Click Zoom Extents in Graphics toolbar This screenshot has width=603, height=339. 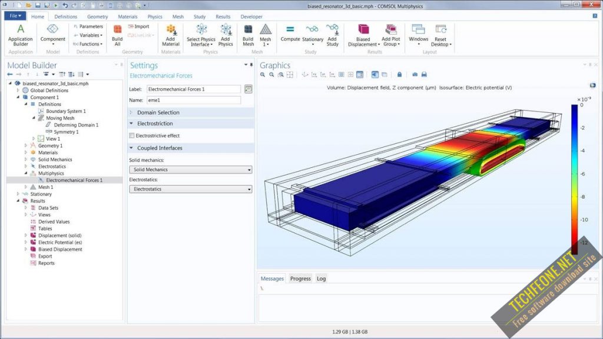pyautogui.click(x=290, y=75)
